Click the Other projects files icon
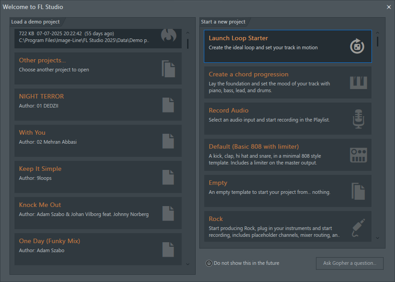The width and height of the screenshot is (395, 282). point(168,69)
